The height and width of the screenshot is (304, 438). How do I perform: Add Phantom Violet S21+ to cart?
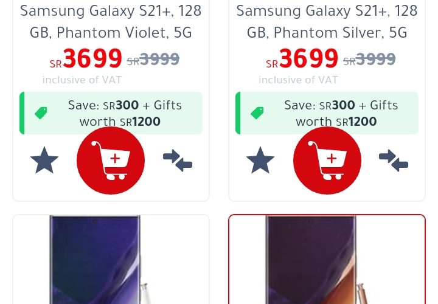click(111, 161)
